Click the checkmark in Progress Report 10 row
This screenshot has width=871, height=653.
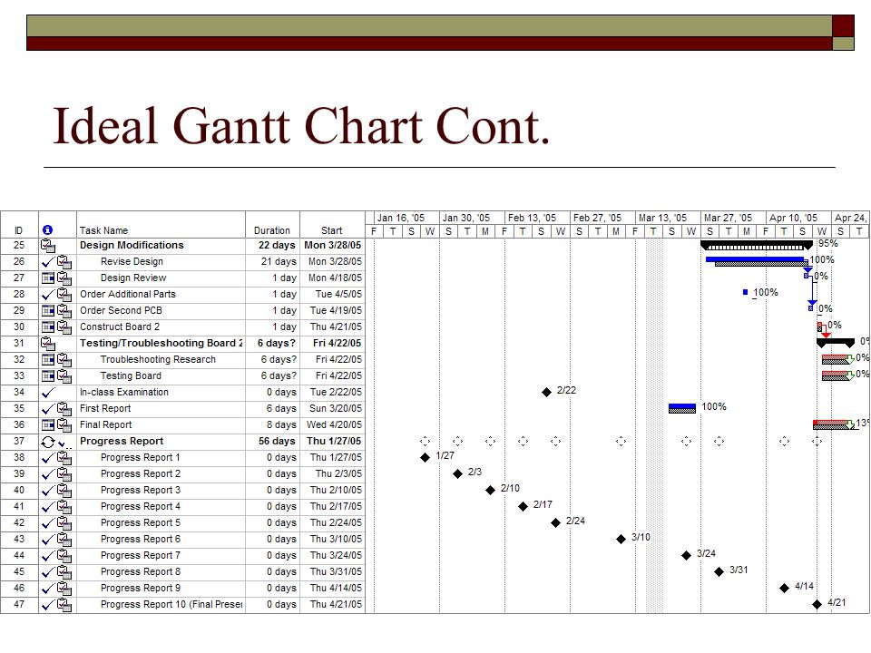pos(48,605)
